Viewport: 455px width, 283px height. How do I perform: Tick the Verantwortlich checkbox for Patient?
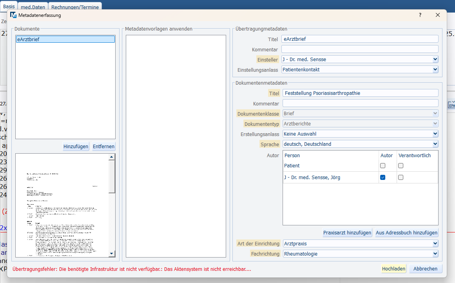click(x=401, y=166)
